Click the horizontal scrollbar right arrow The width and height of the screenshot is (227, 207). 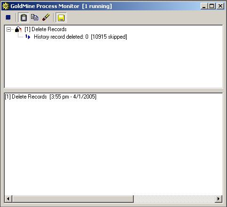pyautogui.click(x=219, y=199)
